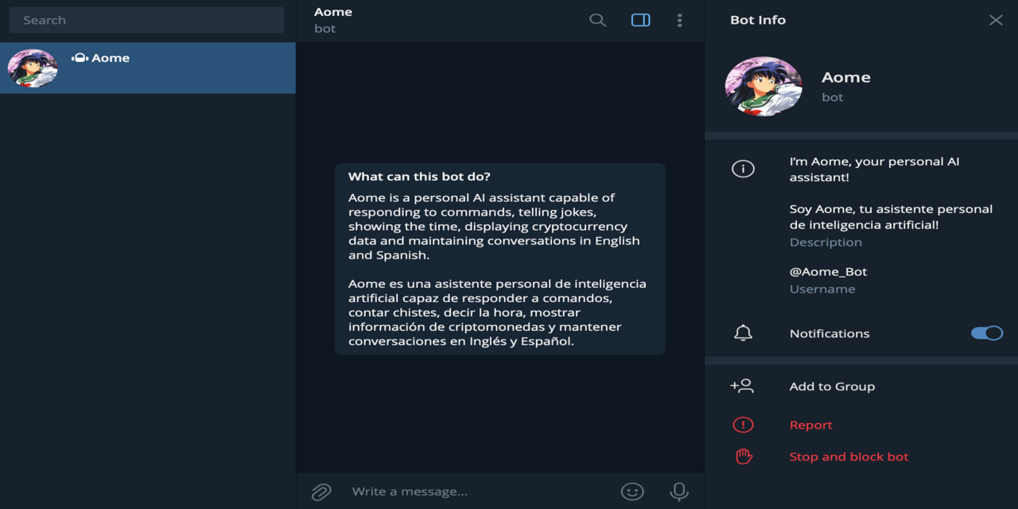The width and height of the screenshot is (1018, 509).
Task: Open the emoji picker icon
Action: tap(632, 492)
